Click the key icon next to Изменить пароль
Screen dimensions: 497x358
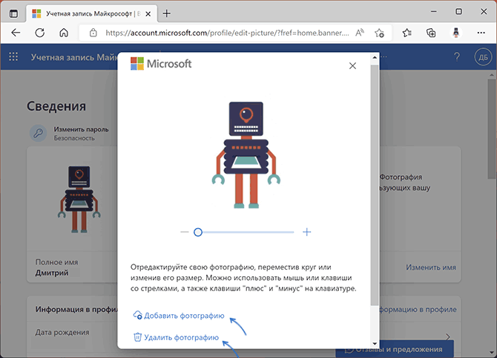(x=39, y=133)
